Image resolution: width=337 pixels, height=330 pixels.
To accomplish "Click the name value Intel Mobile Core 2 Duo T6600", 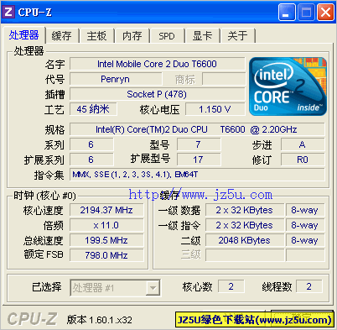I will click(157, 64).
